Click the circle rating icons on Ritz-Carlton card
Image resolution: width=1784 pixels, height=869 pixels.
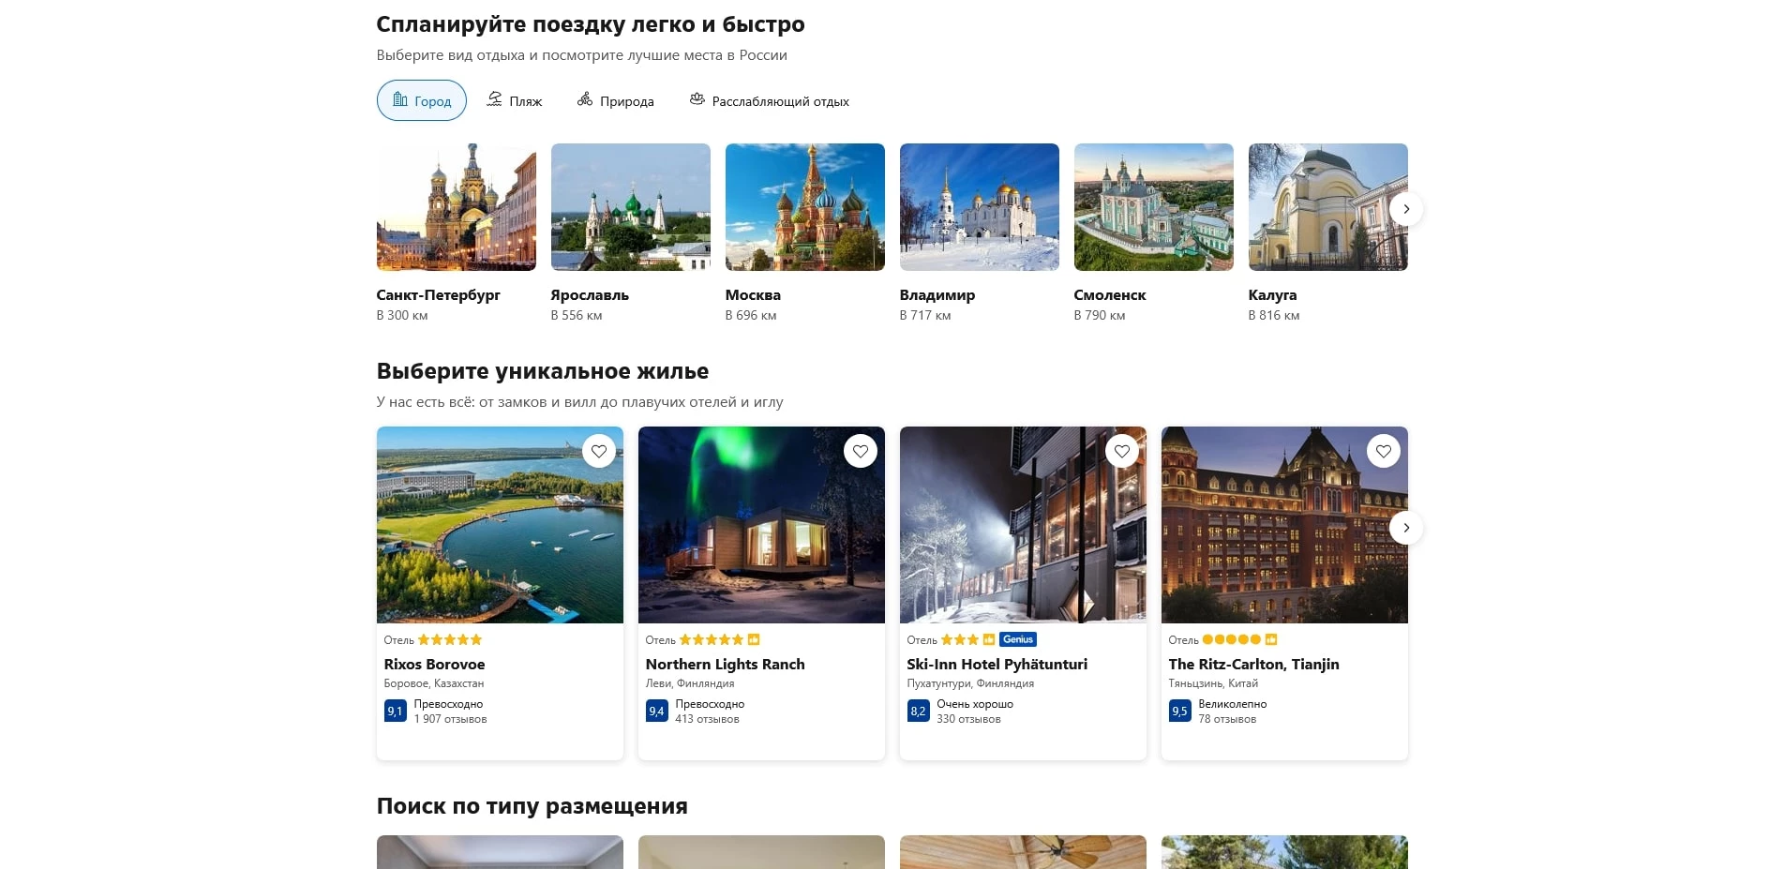click(1231, 639)
